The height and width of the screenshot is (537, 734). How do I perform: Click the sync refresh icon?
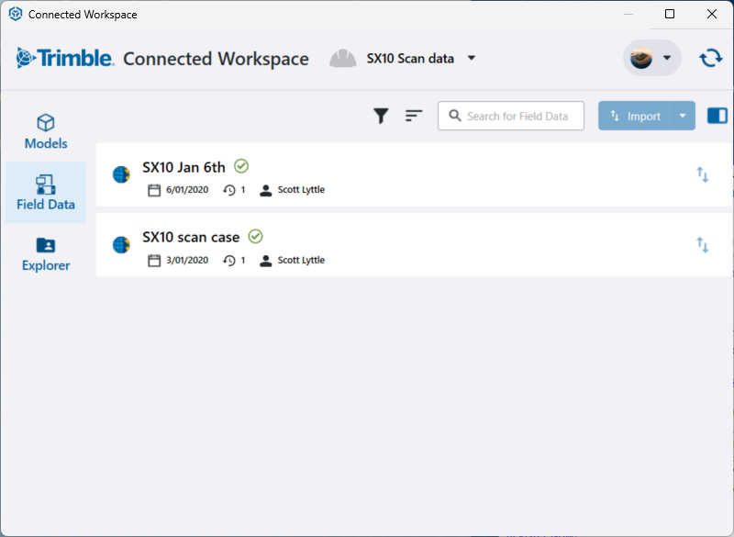710,58
